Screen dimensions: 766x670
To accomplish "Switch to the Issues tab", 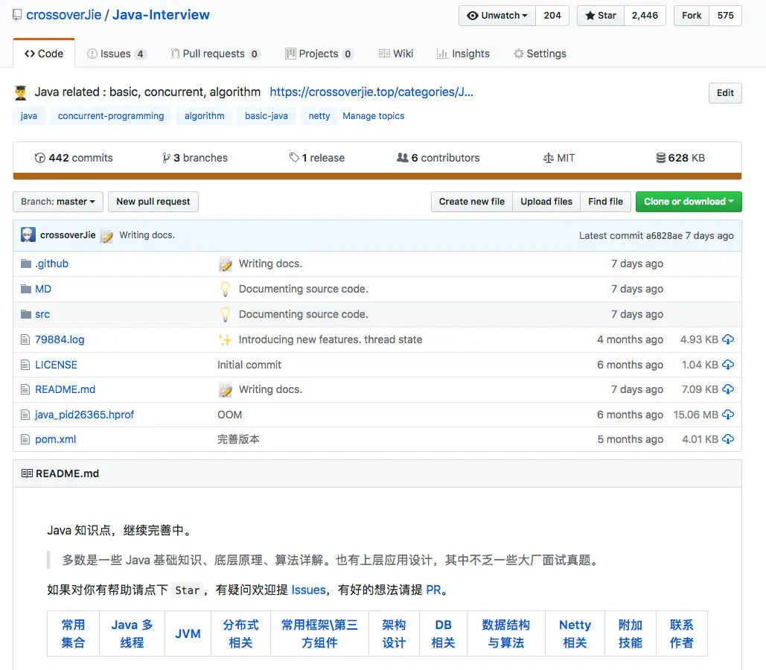I will pos(117,53).
